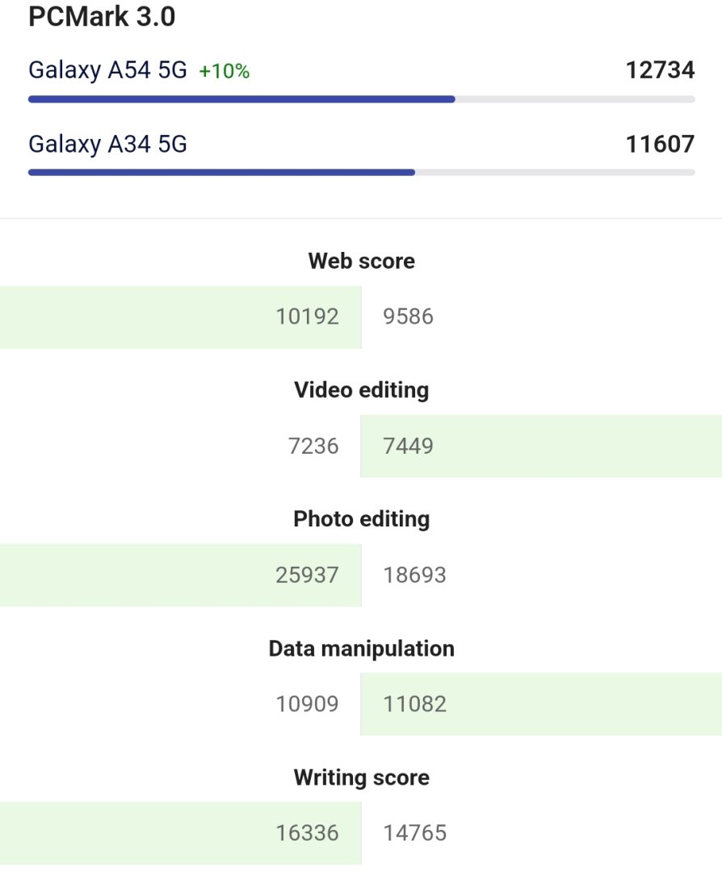The image size is (722, 872).
Task: Click the PCMark 3.0 heading
Action: (102, 16)
